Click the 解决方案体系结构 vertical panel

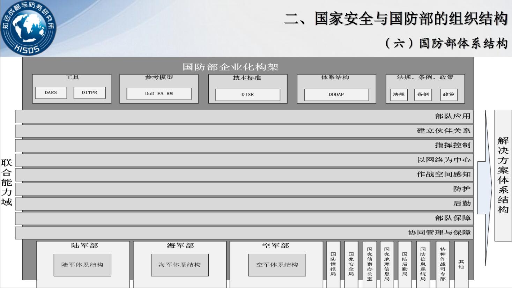pos(503,176)
